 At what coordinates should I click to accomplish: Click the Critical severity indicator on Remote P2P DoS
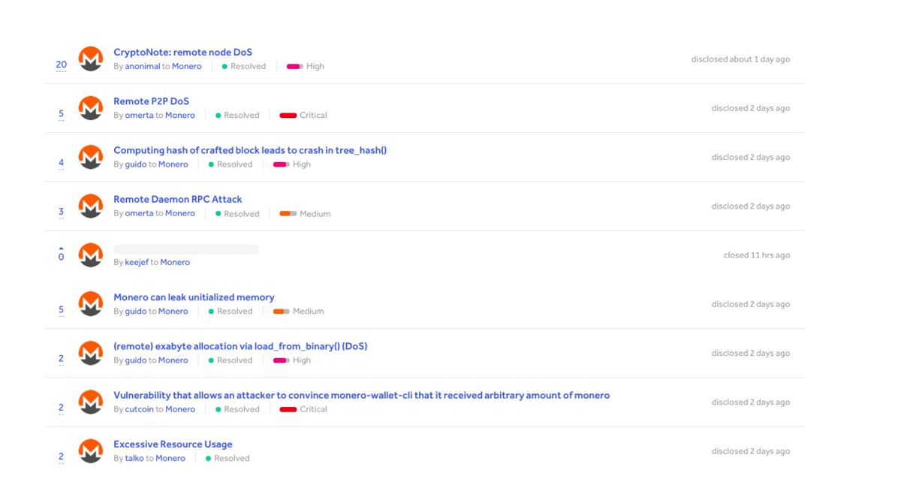(303, 116)
